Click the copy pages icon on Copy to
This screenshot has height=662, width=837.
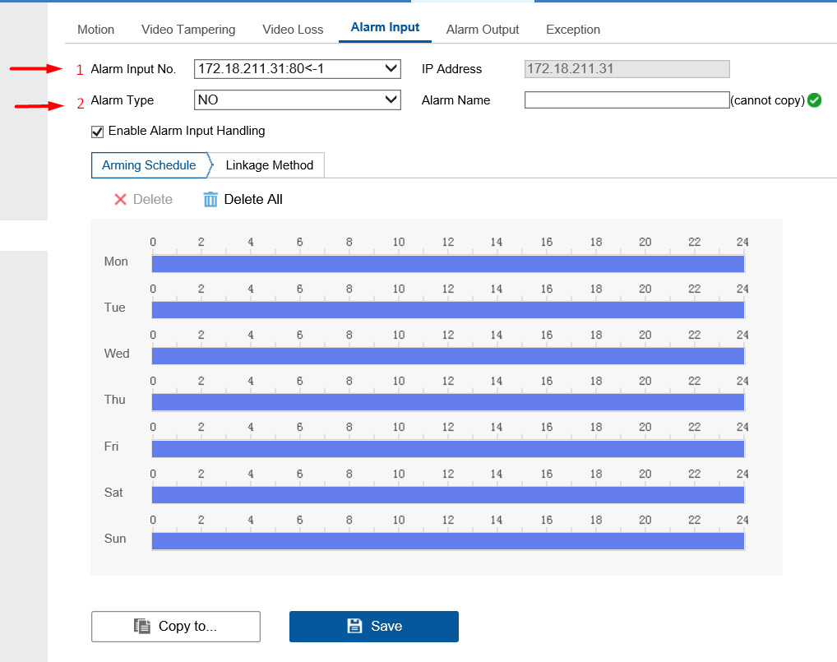coord(142,626)
